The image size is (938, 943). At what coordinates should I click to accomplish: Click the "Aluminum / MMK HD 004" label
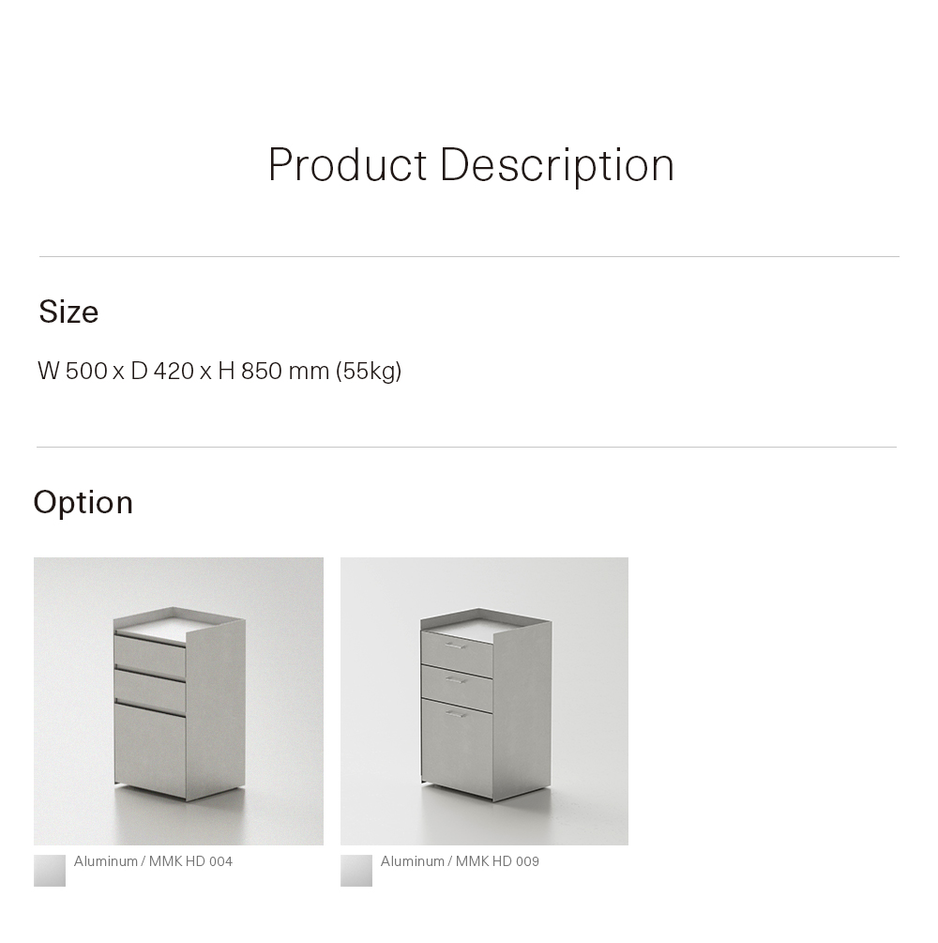[153, 861]
